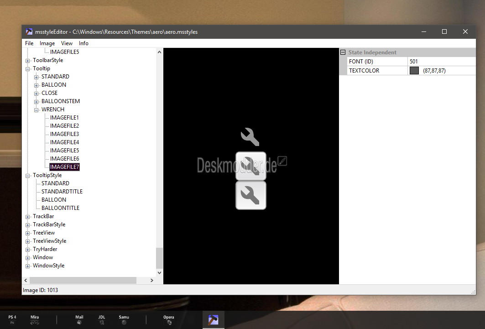This screenshot has height=329, width=485.
Task: Collapse the TooltipStyle tree node
Action: pos(28,175)
